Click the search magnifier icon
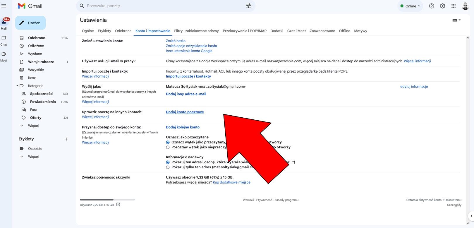Viewport: 474px width, 228px height. coord(82,6)
